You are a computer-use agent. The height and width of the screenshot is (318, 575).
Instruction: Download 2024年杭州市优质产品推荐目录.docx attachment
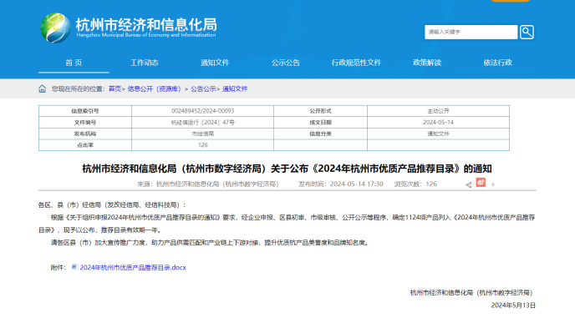133,268
